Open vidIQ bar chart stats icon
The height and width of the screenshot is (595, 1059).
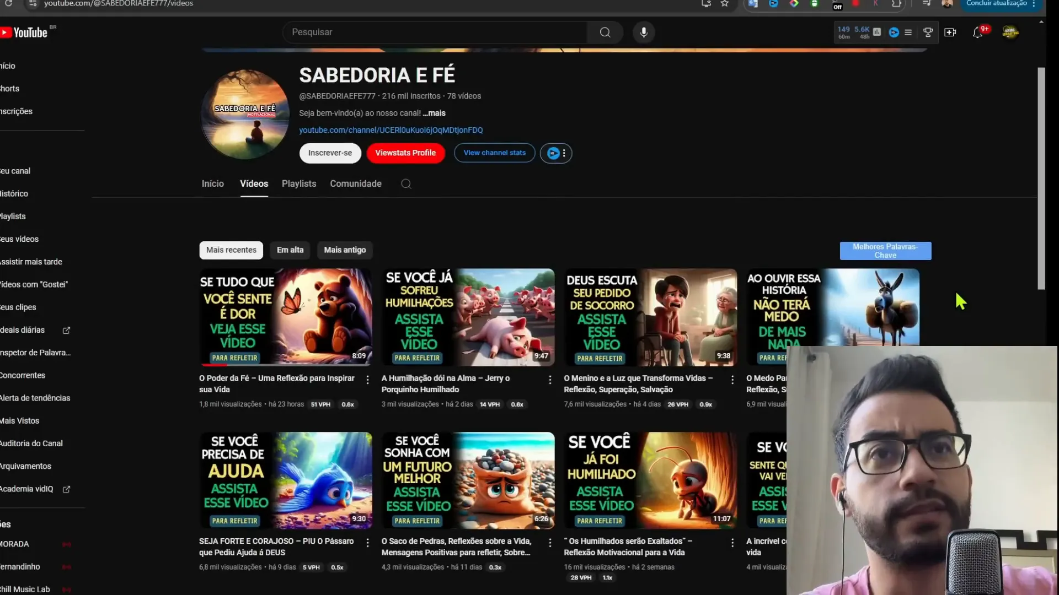click(877, 32)
